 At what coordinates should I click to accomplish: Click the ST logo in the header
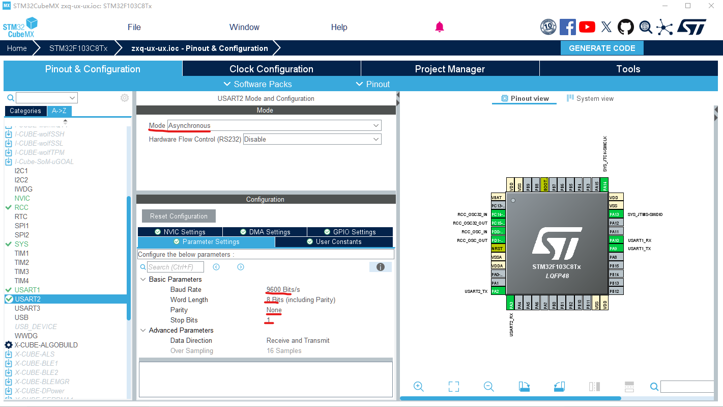pos(691,27)
